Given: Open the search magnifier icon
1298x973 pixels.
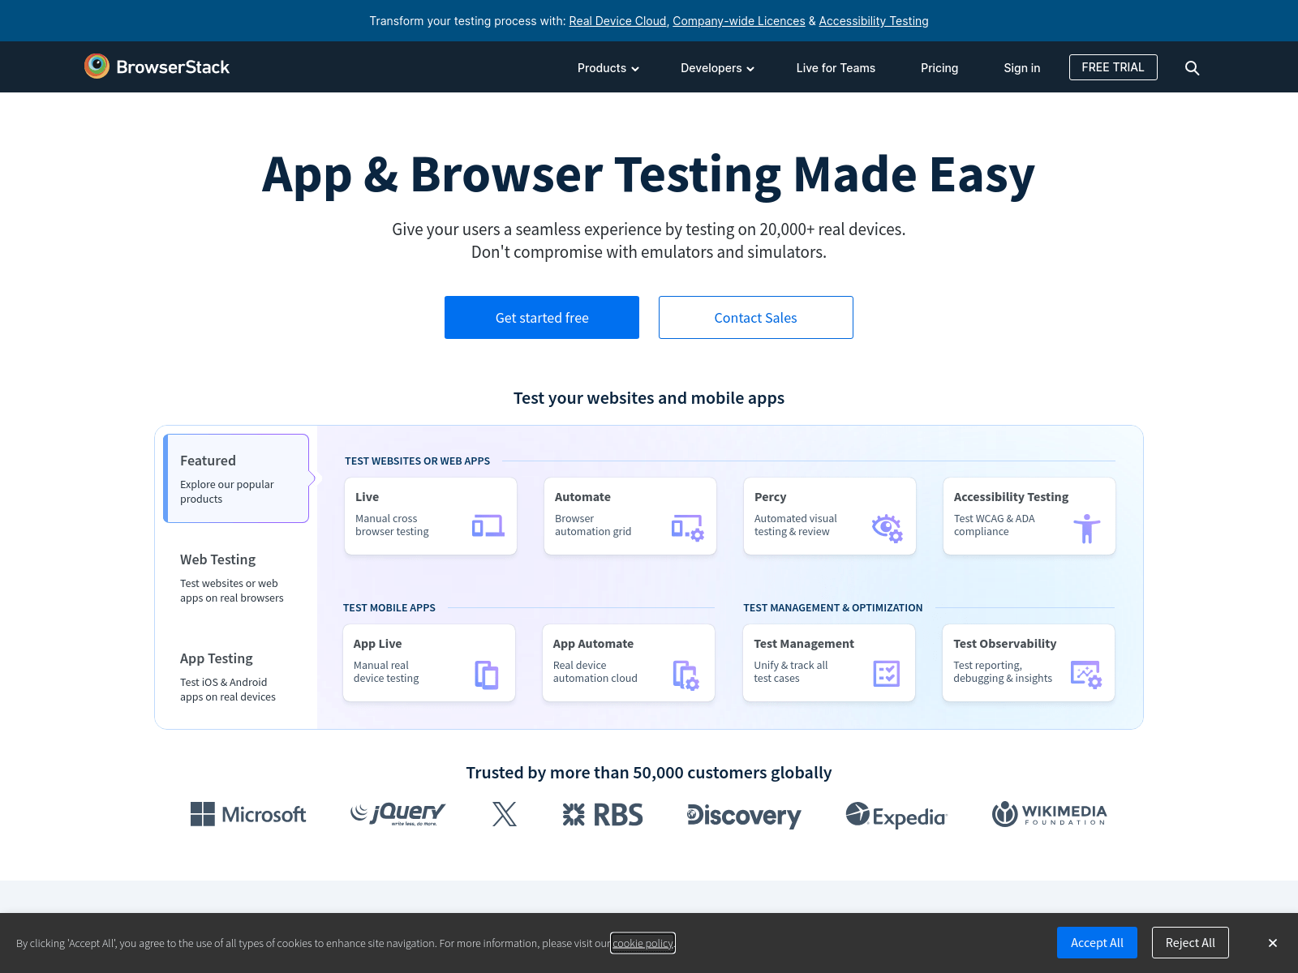Looking at the screenshot, I should coord(1192,68).
